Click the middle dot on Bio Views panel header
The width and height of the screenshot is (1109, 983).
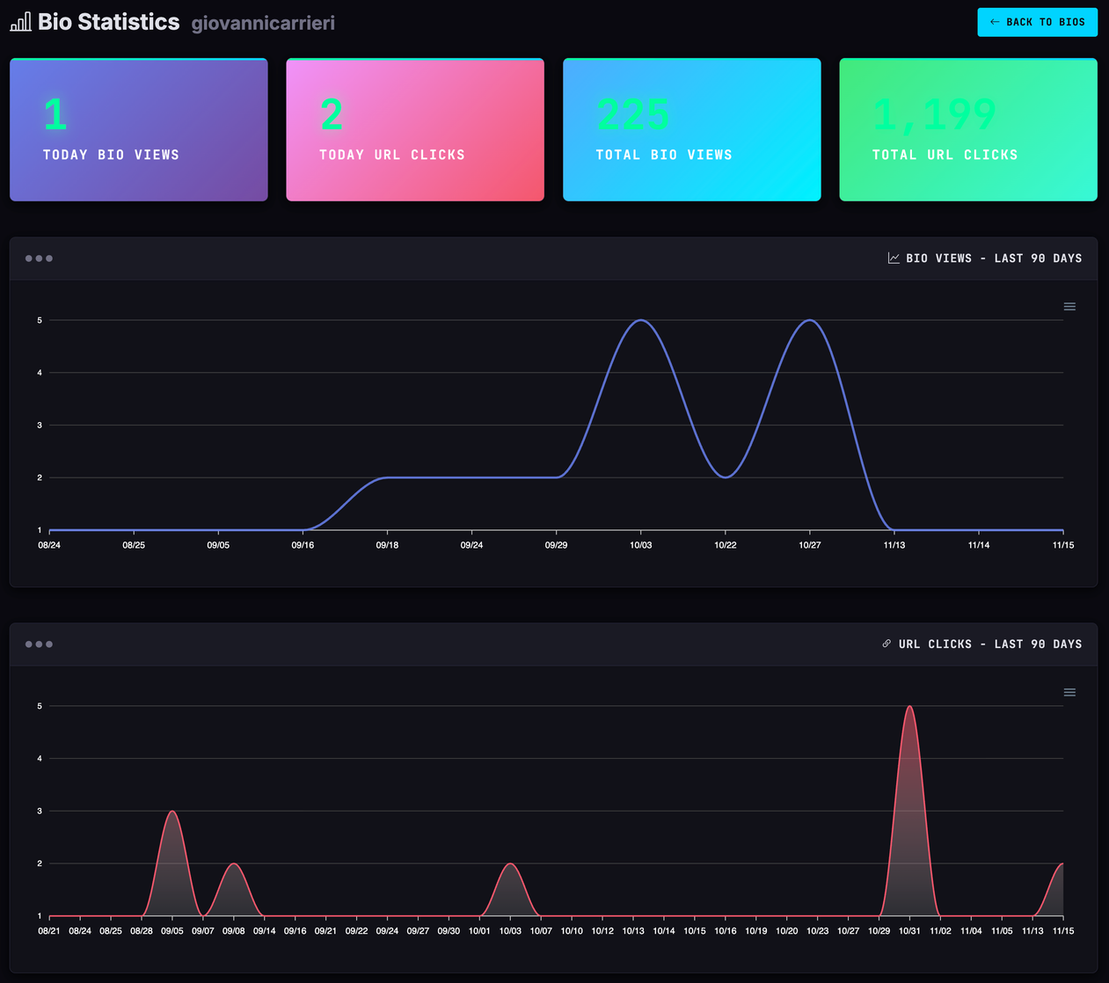tap(39, 258)
